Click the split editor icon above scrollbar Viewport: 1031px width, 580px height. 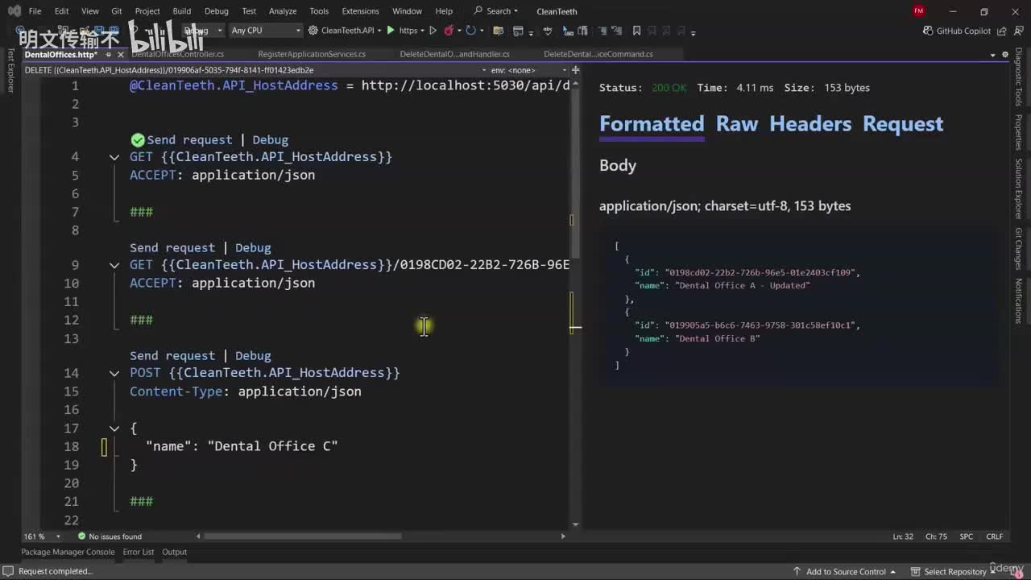575,70
